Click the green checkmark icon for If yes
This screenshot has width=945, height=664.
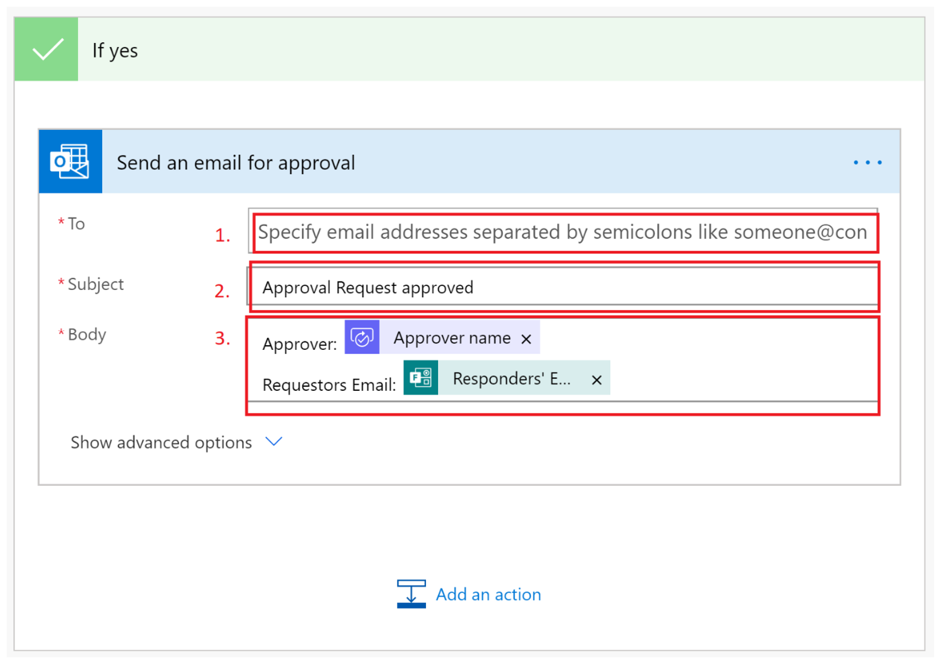coord(47,49)
